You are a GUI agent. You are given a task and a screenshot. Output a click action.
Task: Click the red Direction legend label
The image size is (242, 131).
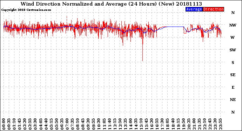(x=213, y=9)
